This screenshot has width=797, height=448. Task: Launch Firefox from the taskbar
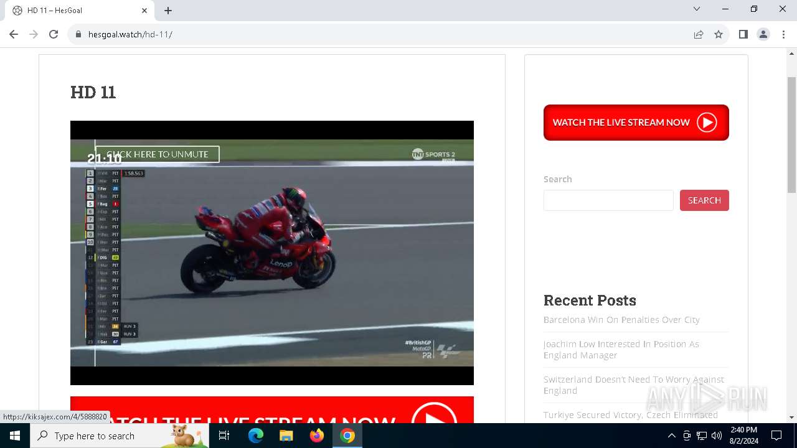click(x=317, y=436)
